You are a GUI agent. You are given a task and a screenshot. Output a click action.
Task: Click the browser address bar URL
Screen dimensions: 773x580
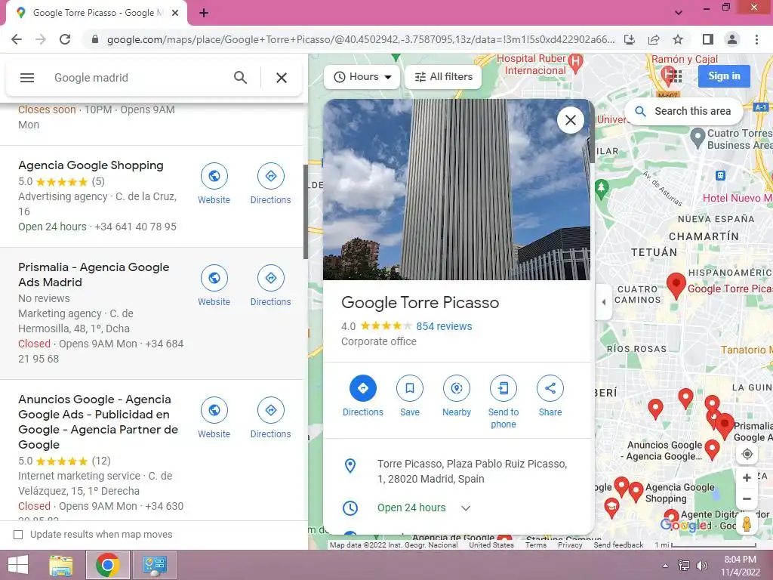pyautogui.click(x=361, y=39)
